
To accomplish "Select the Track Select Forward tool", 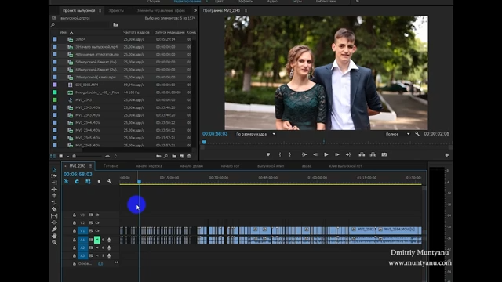I will pos(54,175).
